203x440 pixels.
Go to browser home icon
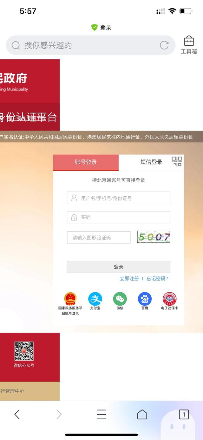[x=142, y=414]
